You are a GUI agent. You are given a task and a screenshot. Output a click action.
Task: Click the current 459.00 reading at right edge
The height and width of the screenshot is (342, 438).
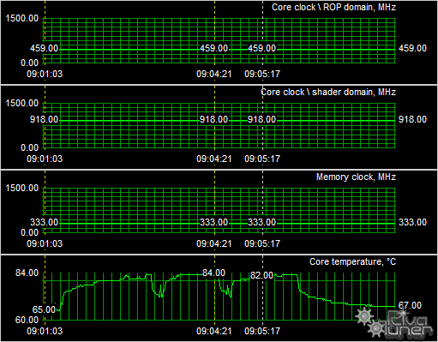[x=412, y=48]
